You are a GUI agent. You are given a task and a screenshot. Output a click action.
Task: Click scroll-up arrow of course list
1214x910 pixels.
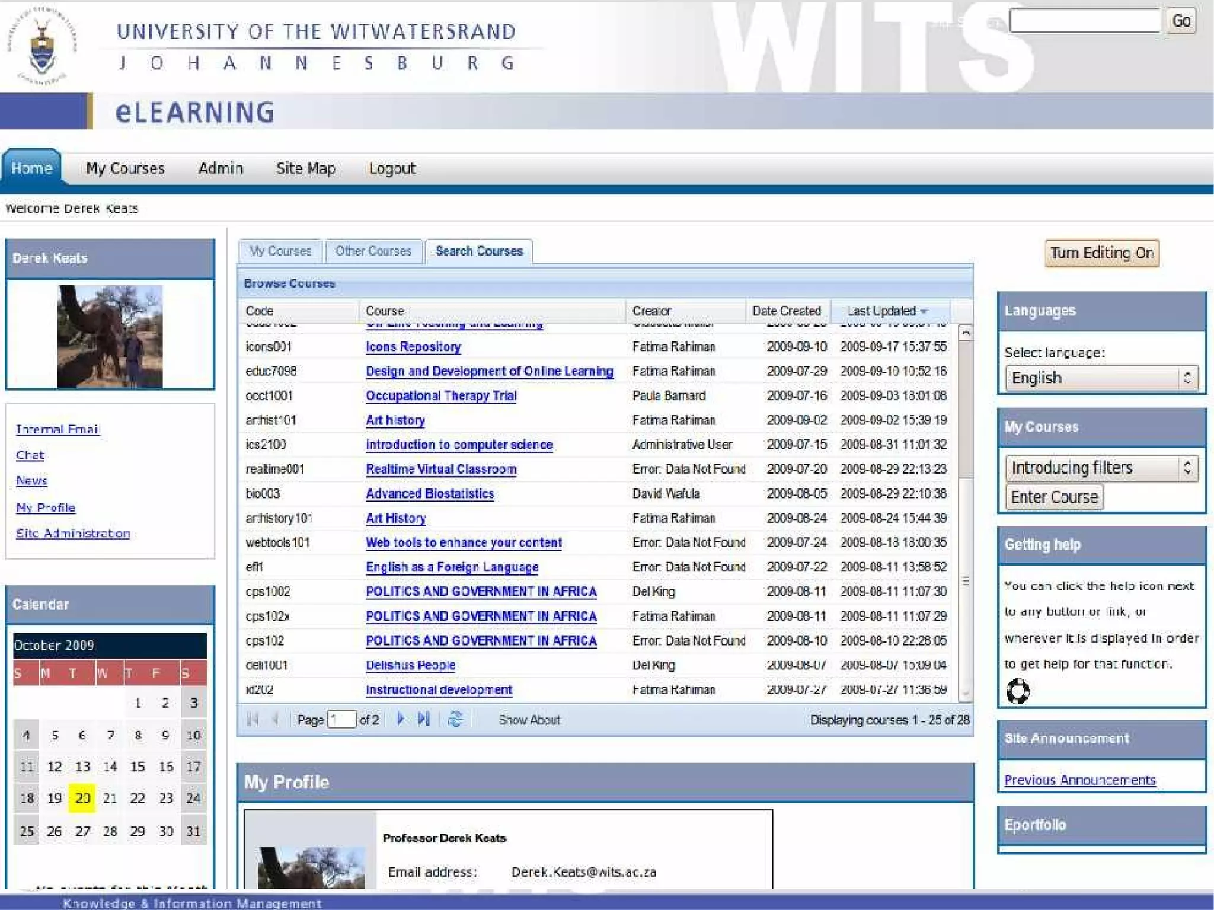point(966,333)
